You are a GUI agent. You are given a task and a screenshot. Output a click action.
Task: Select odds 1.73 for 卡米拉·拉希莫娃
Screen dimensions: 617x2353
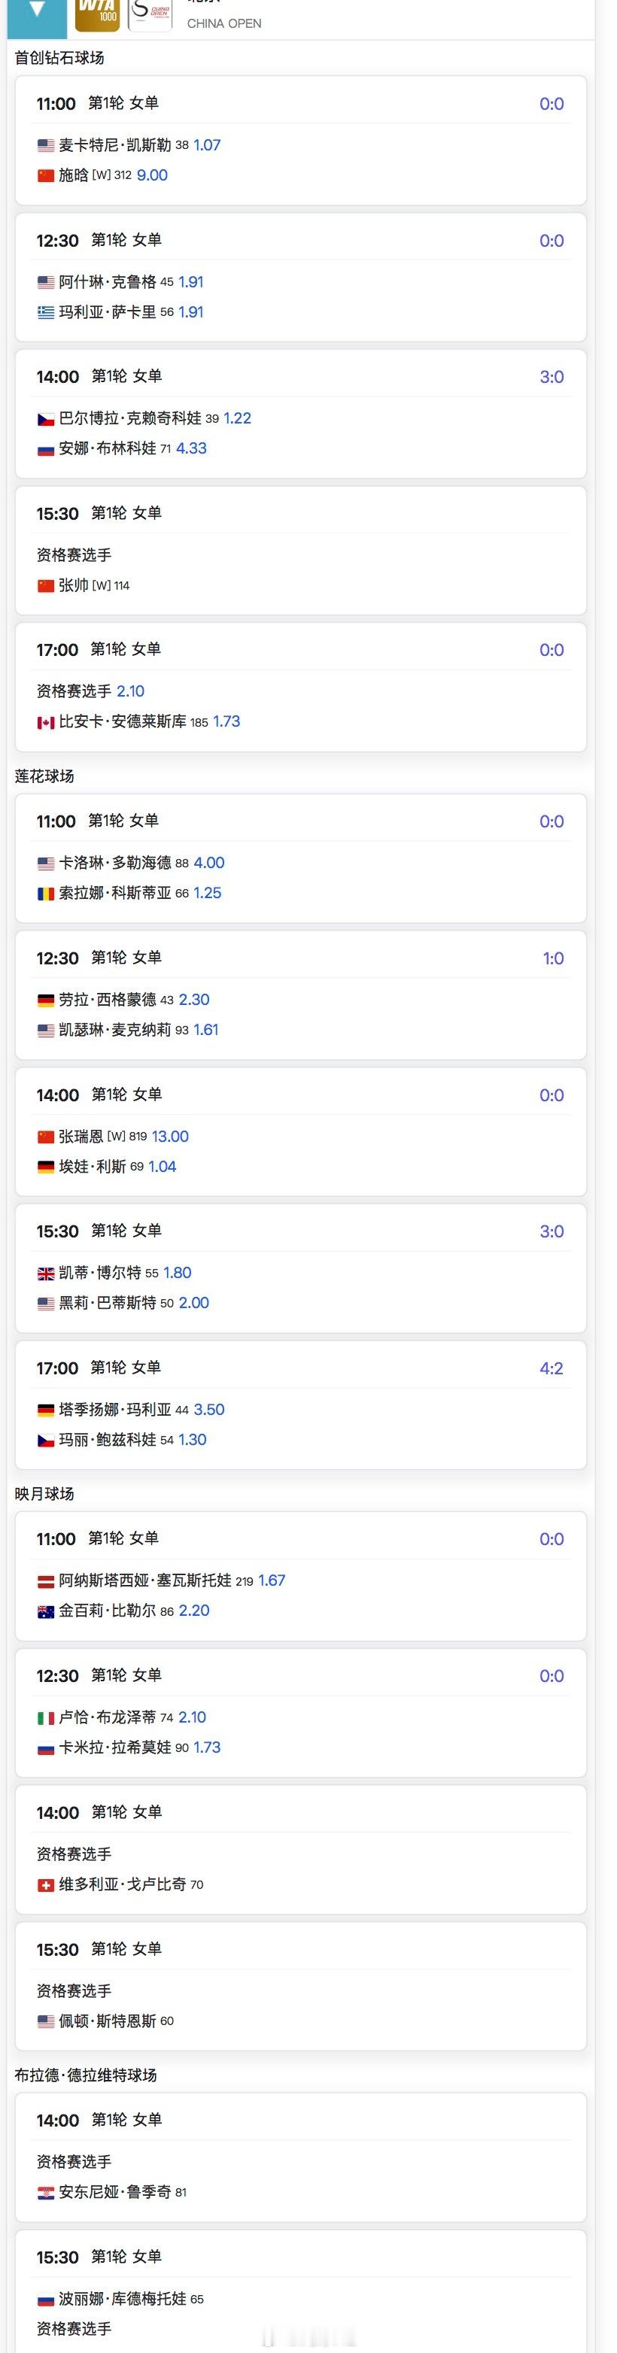[x=207, y=1747]
